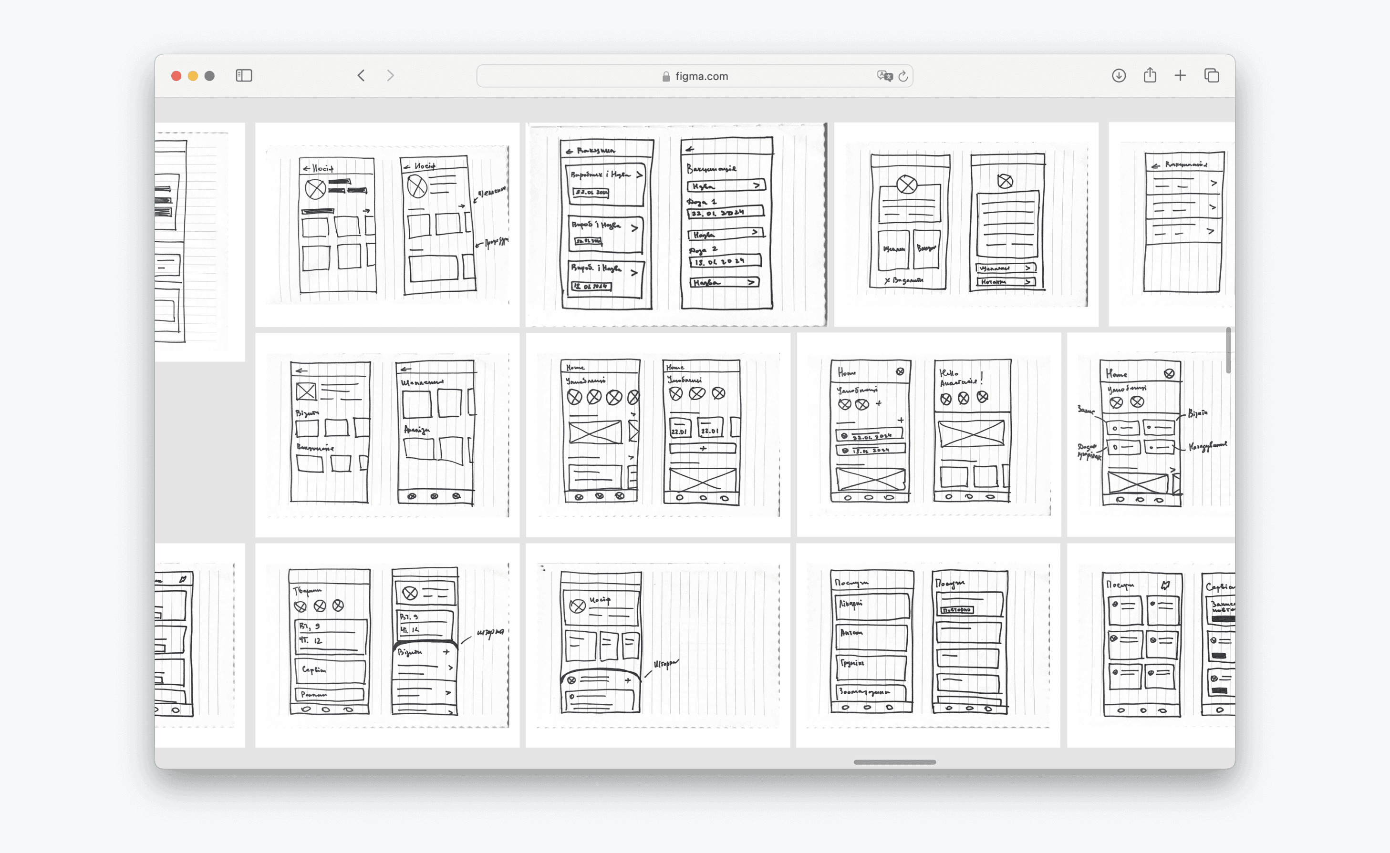Click the horizontal scrollbar at bottom
Image resolution: width=1390 pixels, height=853 pixels.
894,762
